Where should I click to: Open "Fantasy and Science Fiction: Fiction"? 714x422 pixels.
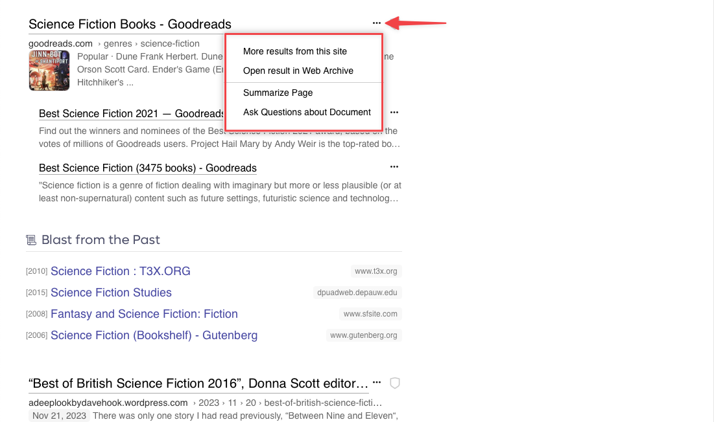click(x=144, y=314)
